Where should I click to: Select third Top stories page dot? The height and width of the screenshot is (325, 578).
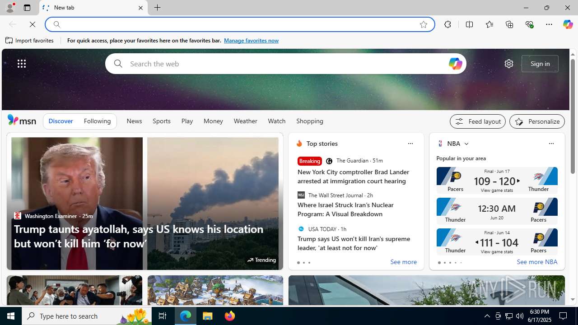tap(309, 263)
